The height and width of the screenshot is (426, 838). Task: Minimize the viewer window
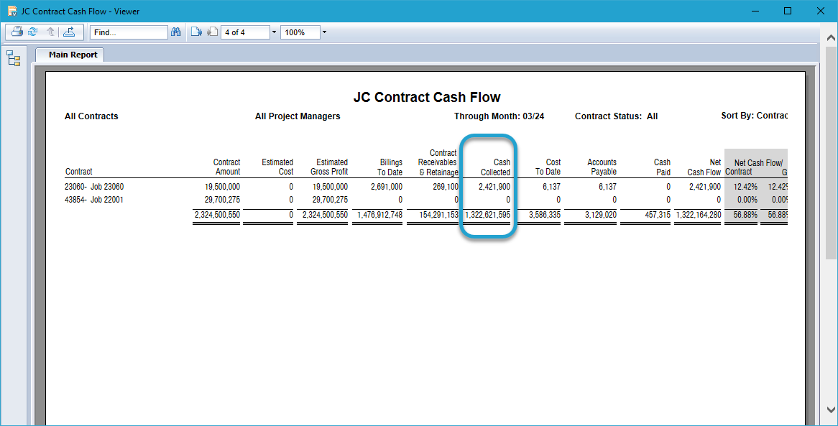coord(755,11)
